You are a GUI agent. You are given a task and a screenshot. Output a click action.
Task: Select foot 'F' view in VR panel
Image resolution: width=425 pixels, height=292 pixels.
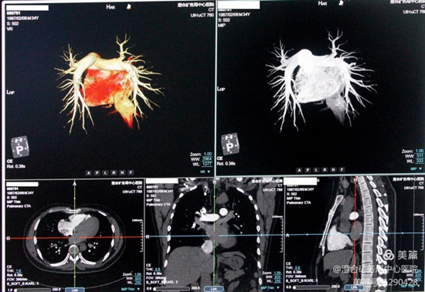[x=131, y=172]
